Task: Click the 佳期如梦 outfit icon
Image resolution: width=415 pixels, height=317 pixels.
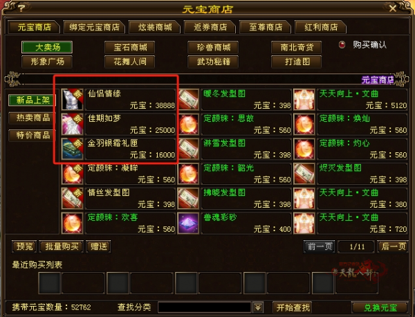Action: (x=72, y=124)
